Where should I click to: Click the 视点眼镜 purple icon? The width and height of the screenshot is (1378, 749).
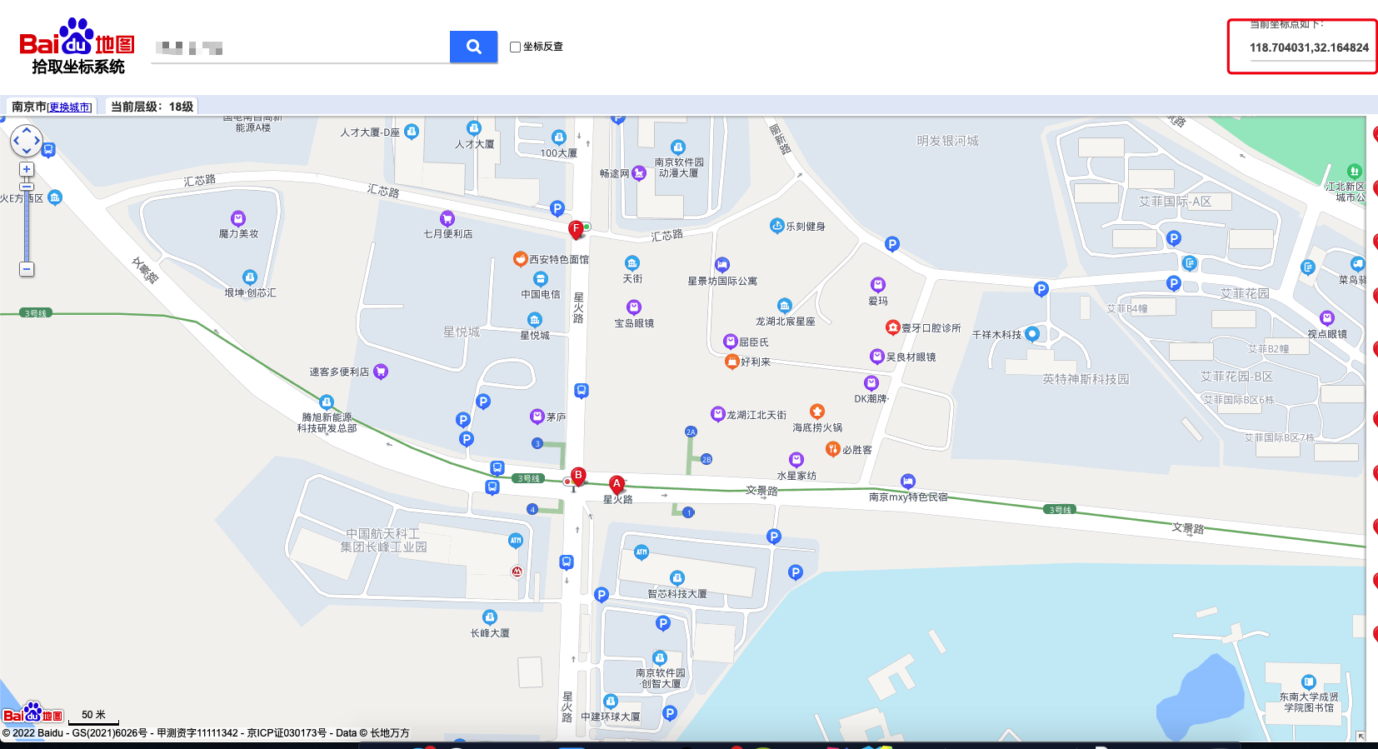point(1327,318)
